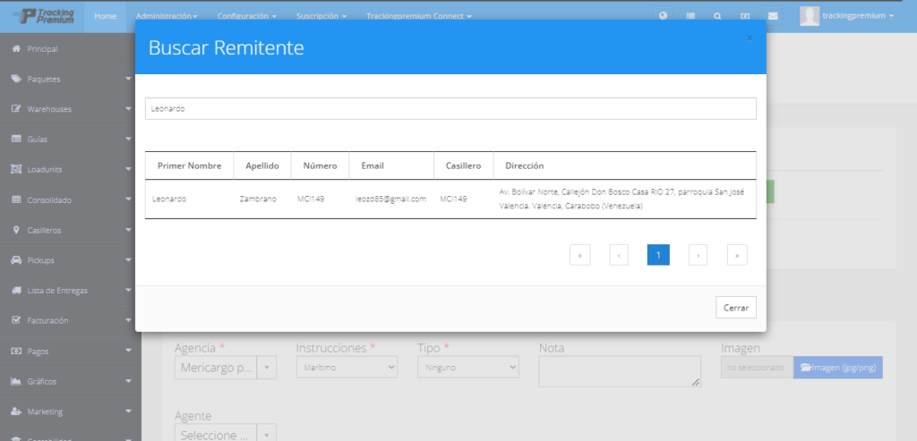Click the Av. Bolívar Norte address cell
The width and height of the screenshot is (917, 441).
click(x=624, y=199)
